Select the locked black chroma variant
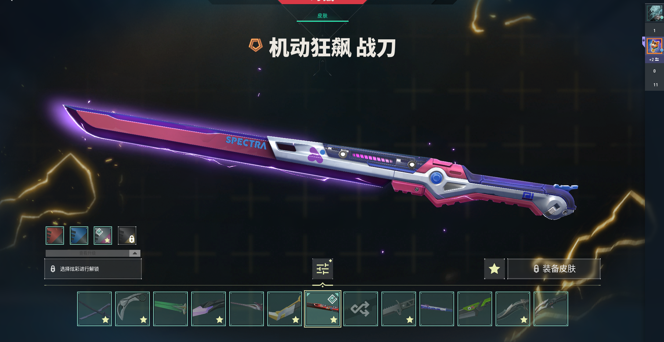 tap(127, 235)
